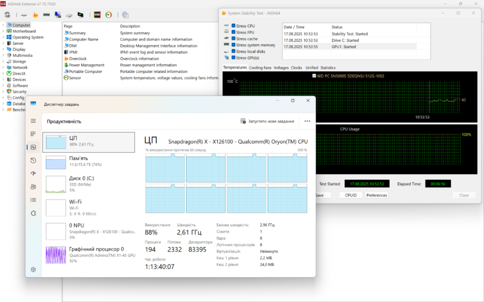This screenshot has height=302, width=484.
Task: Select the ЦП (CPU) performance entry
Action: click(89, 142)
